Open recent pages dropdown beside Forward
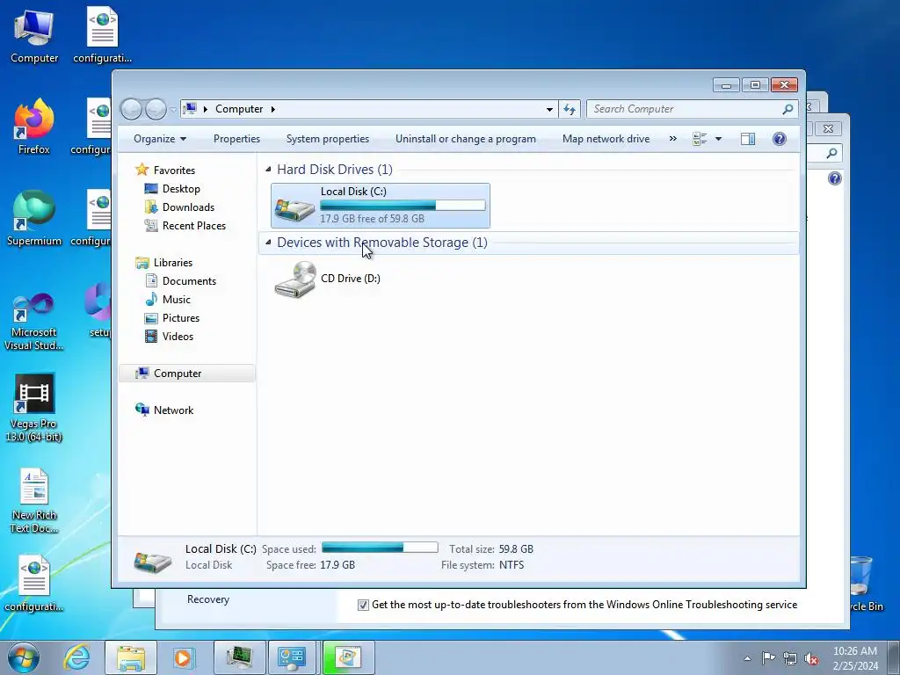The width and height of the screenshot is (900, 675). click(x=173, y=109)
